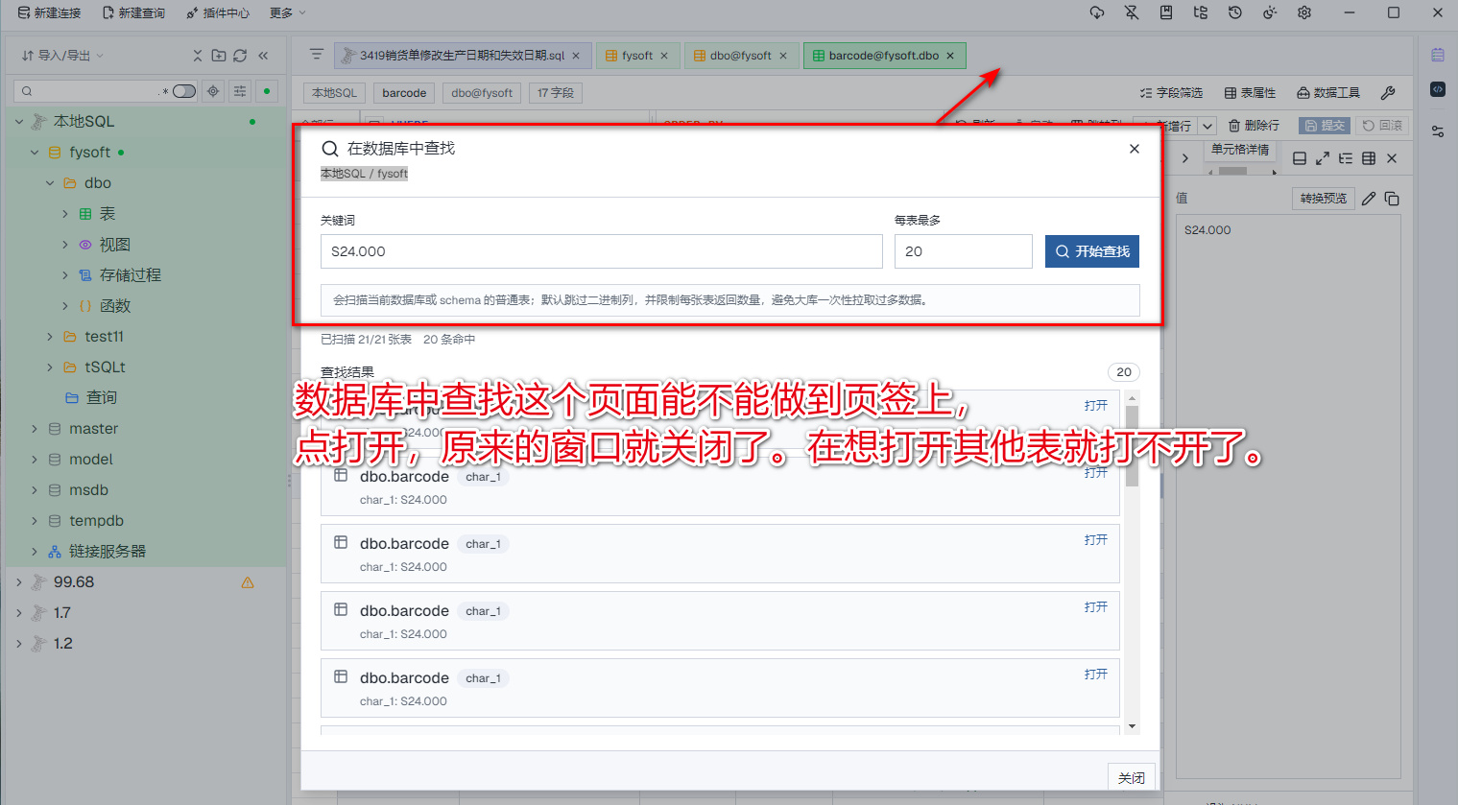The width and height of the screenshot is (1458, 805).
Task: Open the tab list icon left of tabs
Action: [316, 55]
